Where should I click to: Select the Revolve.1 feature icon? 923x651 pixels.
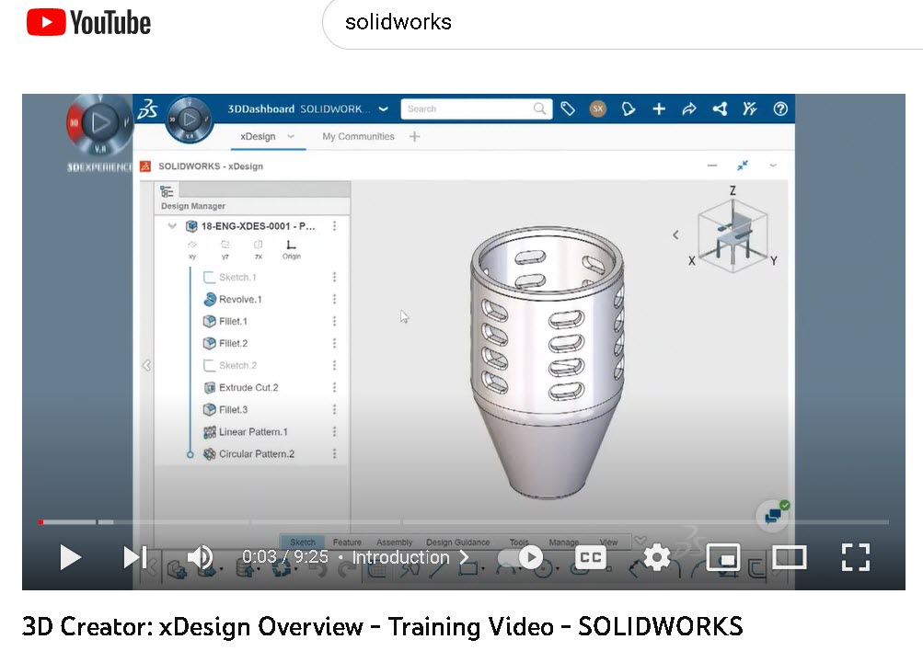click(212, 298)
